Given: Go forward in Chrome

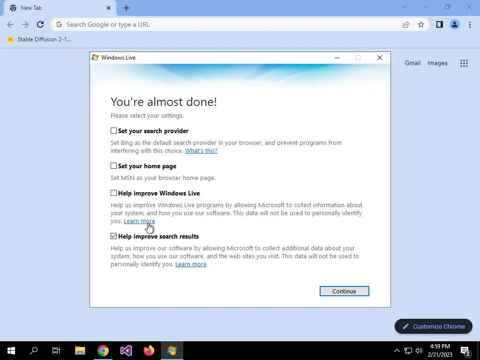Looking at the screenshot, I should (x=25, y=24).
